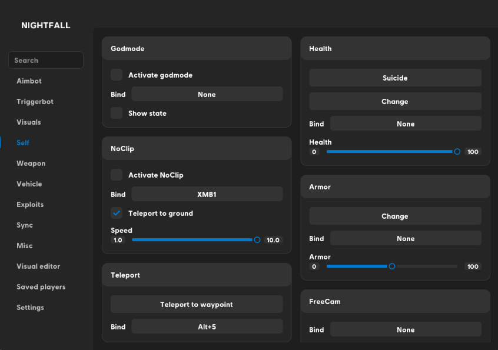The width and height of the screenshot is (498, 350).
Task: Switch to the Visuals section
Action: coord(29,122)
